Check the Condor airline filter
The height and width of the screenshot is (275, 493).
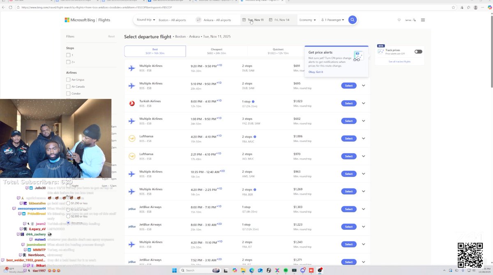[68, 94]
